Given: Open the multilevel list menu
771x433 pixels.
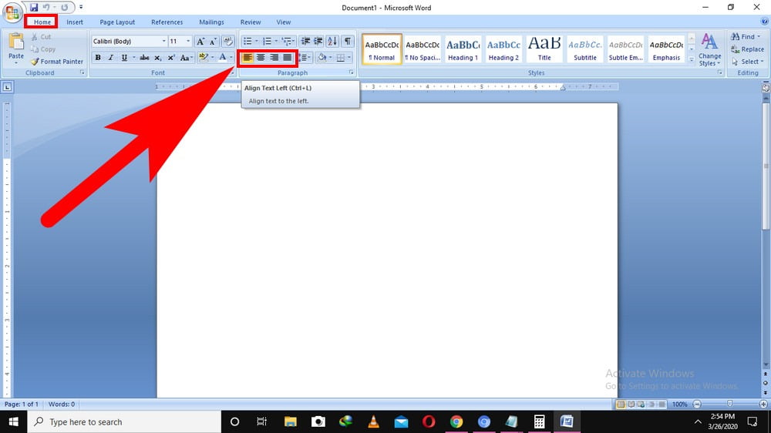Looking at the screenshot, I should tap(287, 42).
